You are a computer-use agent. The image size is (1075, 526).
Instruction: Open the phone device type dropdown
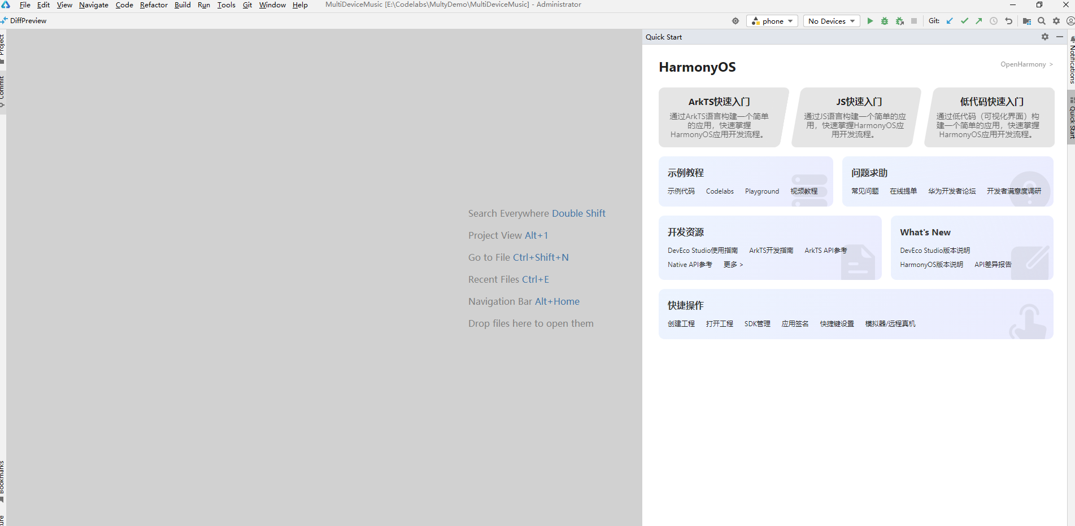(x=772, y=21)
